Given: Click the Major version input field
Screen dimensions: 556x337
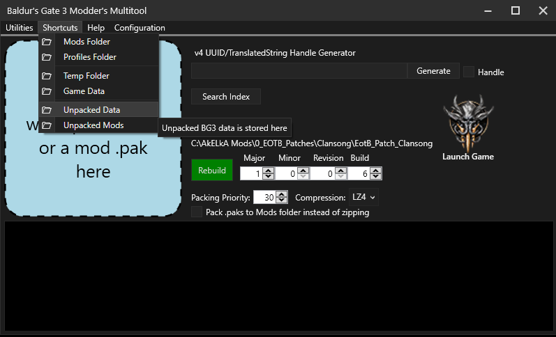Looking at the screenshot, I should pyautogui.click(x=252, y=174).
